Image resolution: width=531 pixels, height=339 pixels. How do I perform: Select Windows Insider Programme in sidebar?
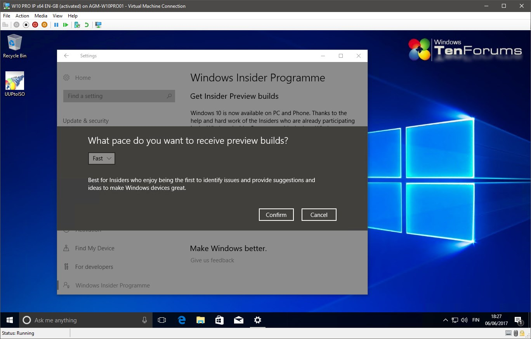[x=113, y=286]
